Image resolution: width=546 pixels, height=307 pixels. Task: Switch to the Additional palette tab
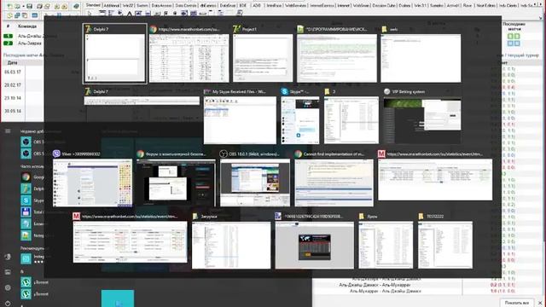pyautogui.click(x=111, y=6)
